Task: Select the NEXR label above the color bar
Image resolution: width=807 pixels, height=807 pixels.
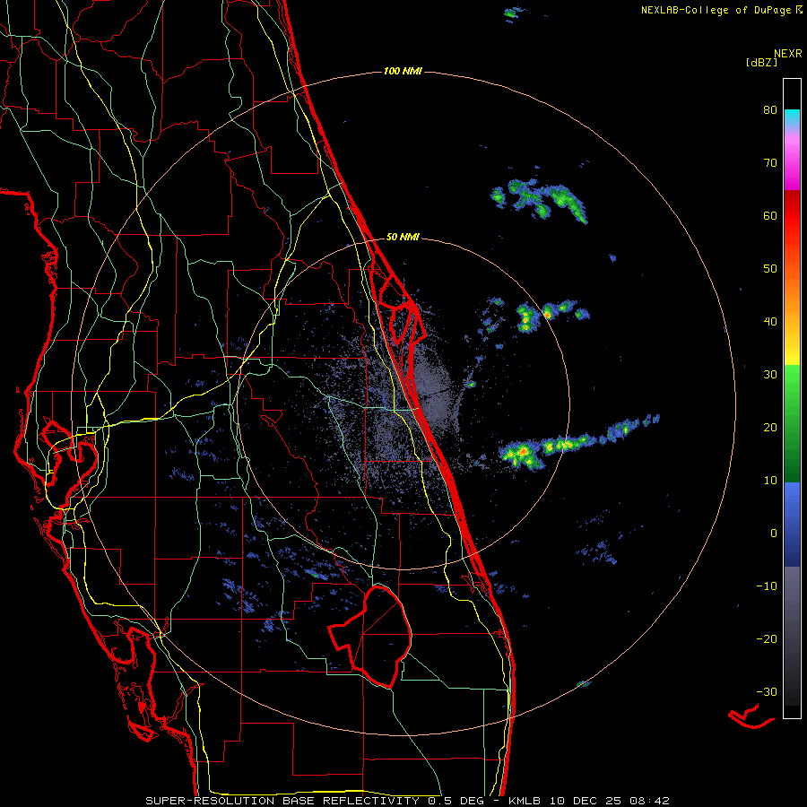Action: (788, 54)
